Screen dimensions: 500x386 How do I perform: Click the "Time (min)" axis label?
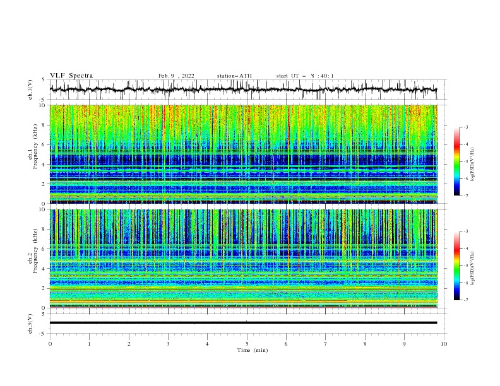click(253, 350)
